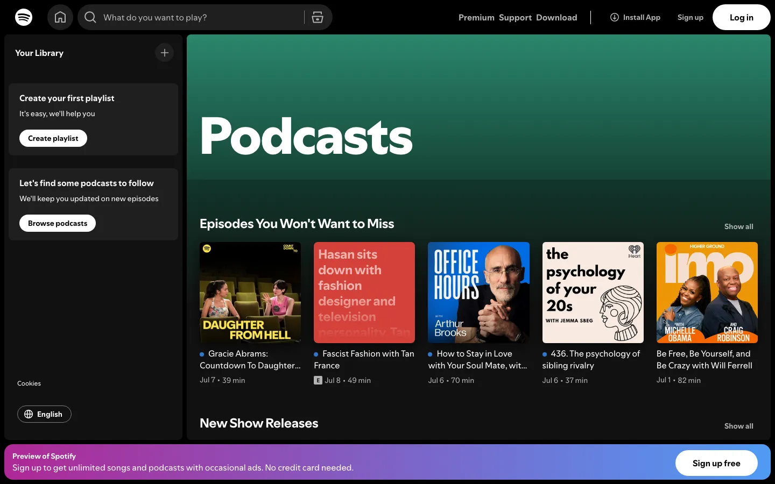The image size is (775, 484).
Task: Open the Hasan sits down red cover
Action: coord(364,293)
